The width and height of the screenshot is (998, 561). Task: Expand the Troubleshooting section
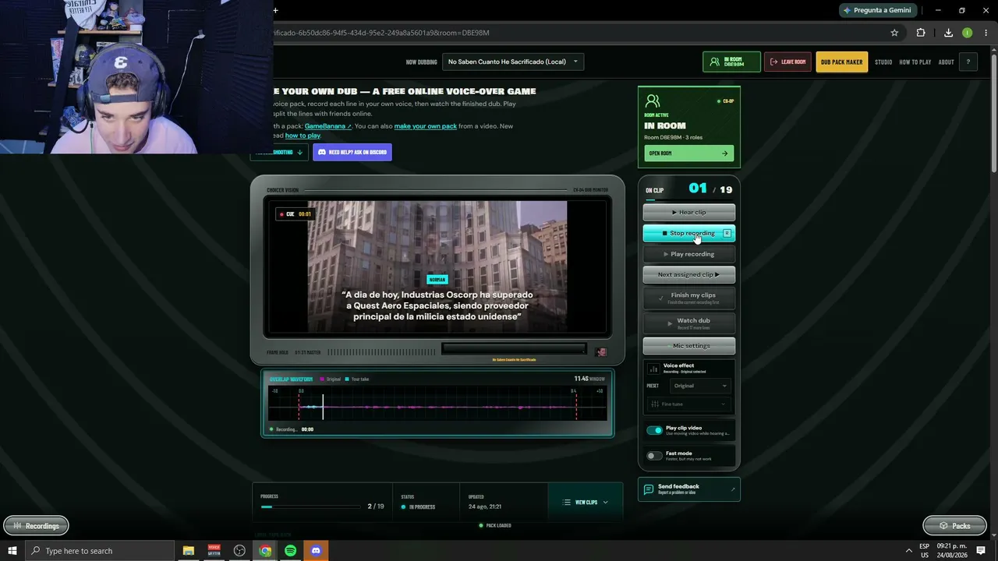[x=278, y=153]
